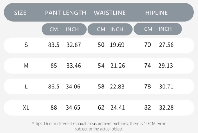Click the 22.83 waistline inch value
Image resolution: width=198 pixels, height=133 pixels.
118,87
